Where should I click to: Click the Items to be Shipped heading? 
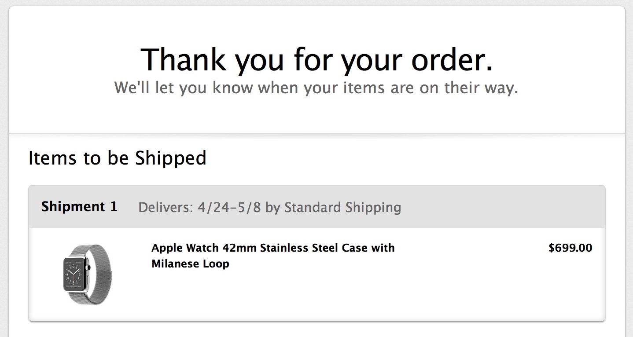point(117,158)
